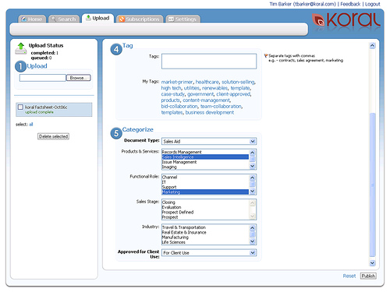The image size is (390, 292).
Task: Select Travel & Transportation industry
Action: [205, 227]
